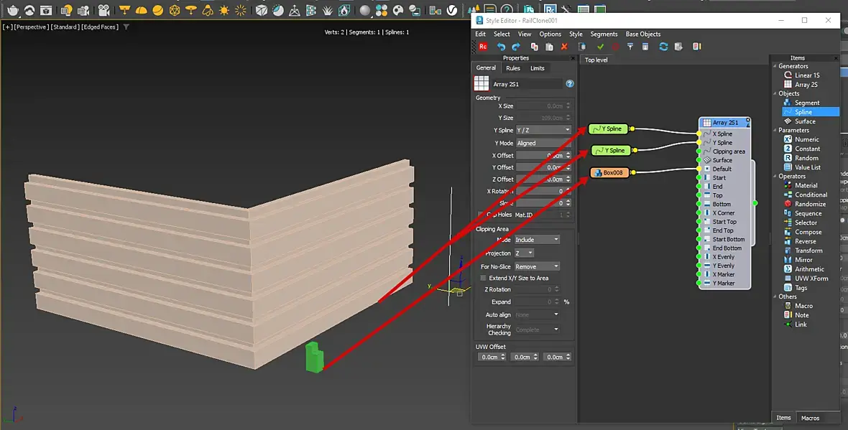
Task: Open the Edit menu
Action: coord(480,34)
